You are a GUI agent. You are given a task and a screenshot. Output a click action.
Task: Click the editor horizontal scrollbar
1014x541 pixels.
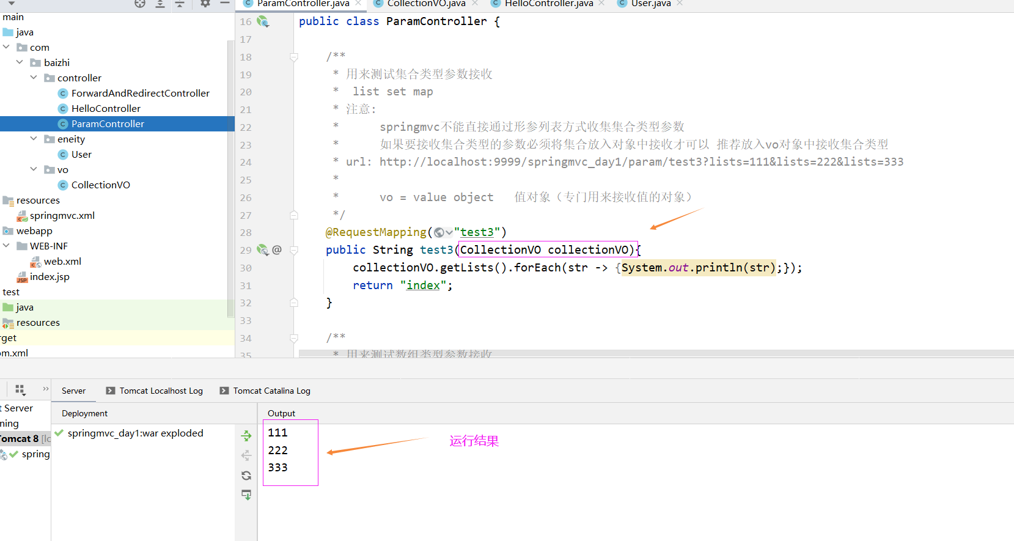(x=656, y=353)
